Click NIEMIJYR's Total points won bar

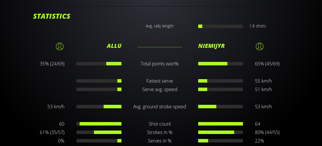pos(220,64)
